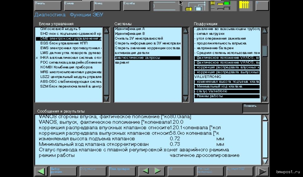The height and width of the screenshot is (177, 303).
Task: Click the large green back arrow button
Action: click(41, 171)
